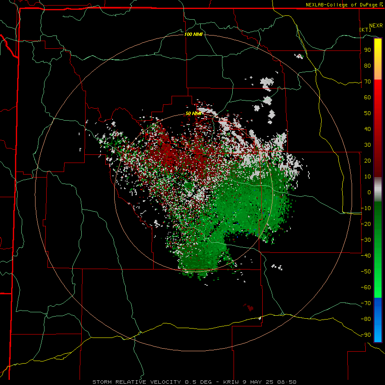Click the positive 90 scale value
This screenshot has width=385, height=385.
click(367, 50)
